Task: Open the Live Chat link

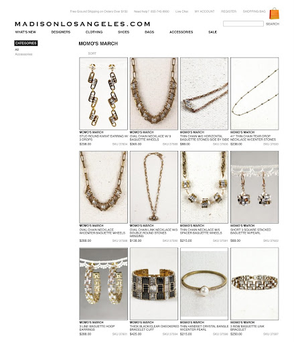Action: pyautogui.click(x=181, y=11)
